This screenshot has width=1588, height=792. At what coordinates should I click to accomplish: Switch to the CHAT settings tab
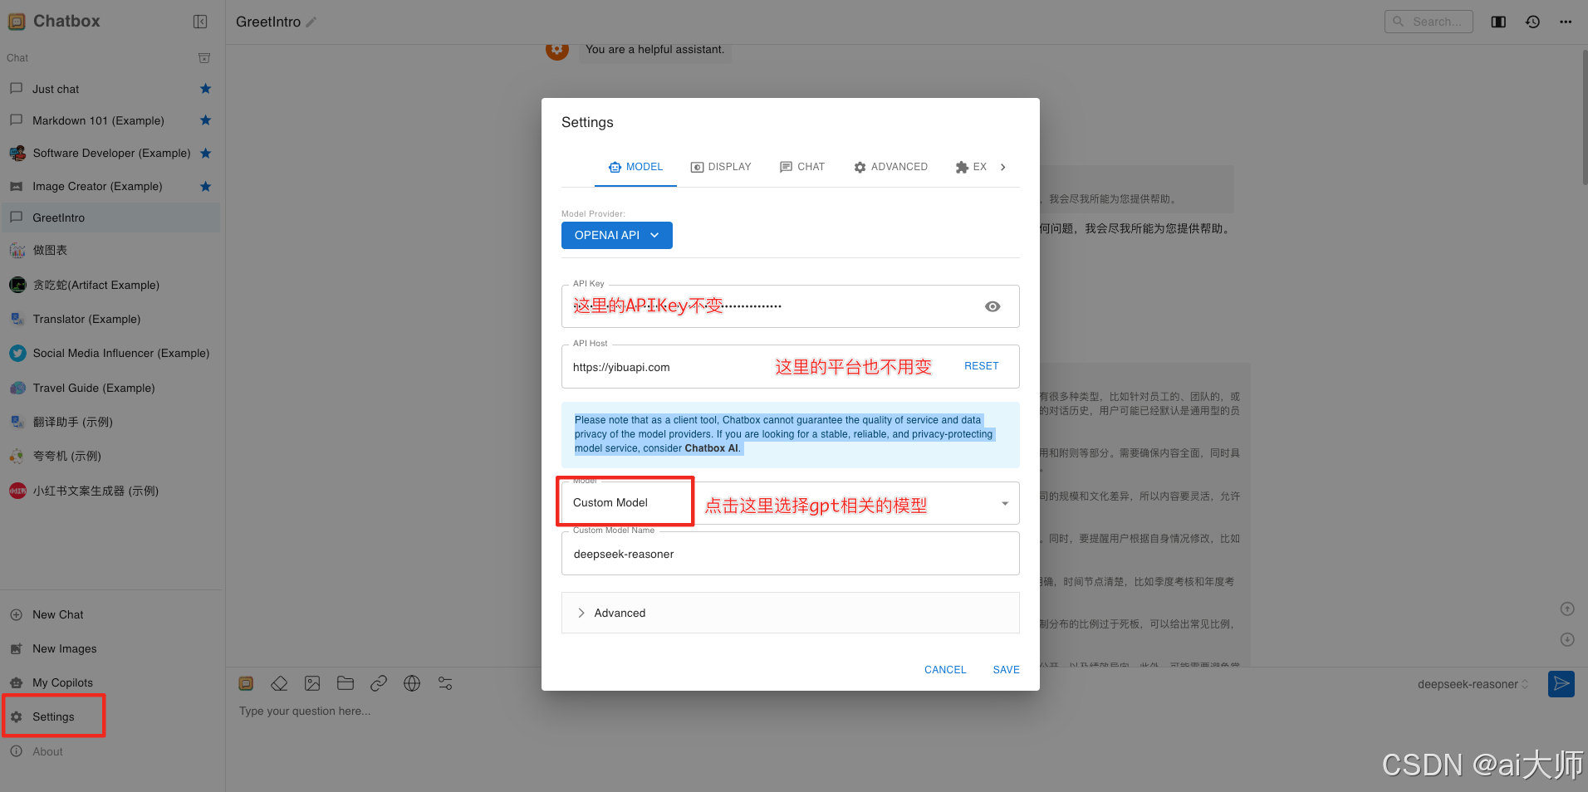[802, 167]
